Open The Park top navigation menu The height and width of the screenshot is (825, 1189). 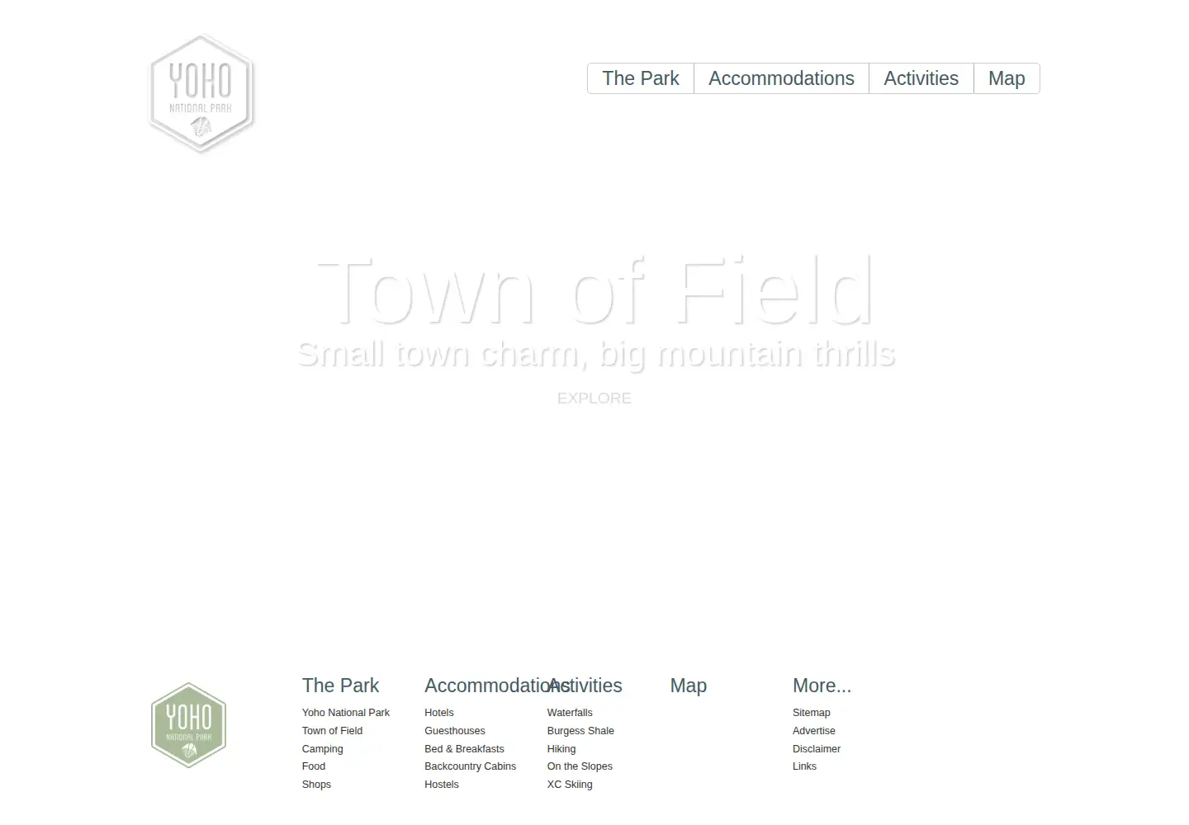tap(641, 78)
